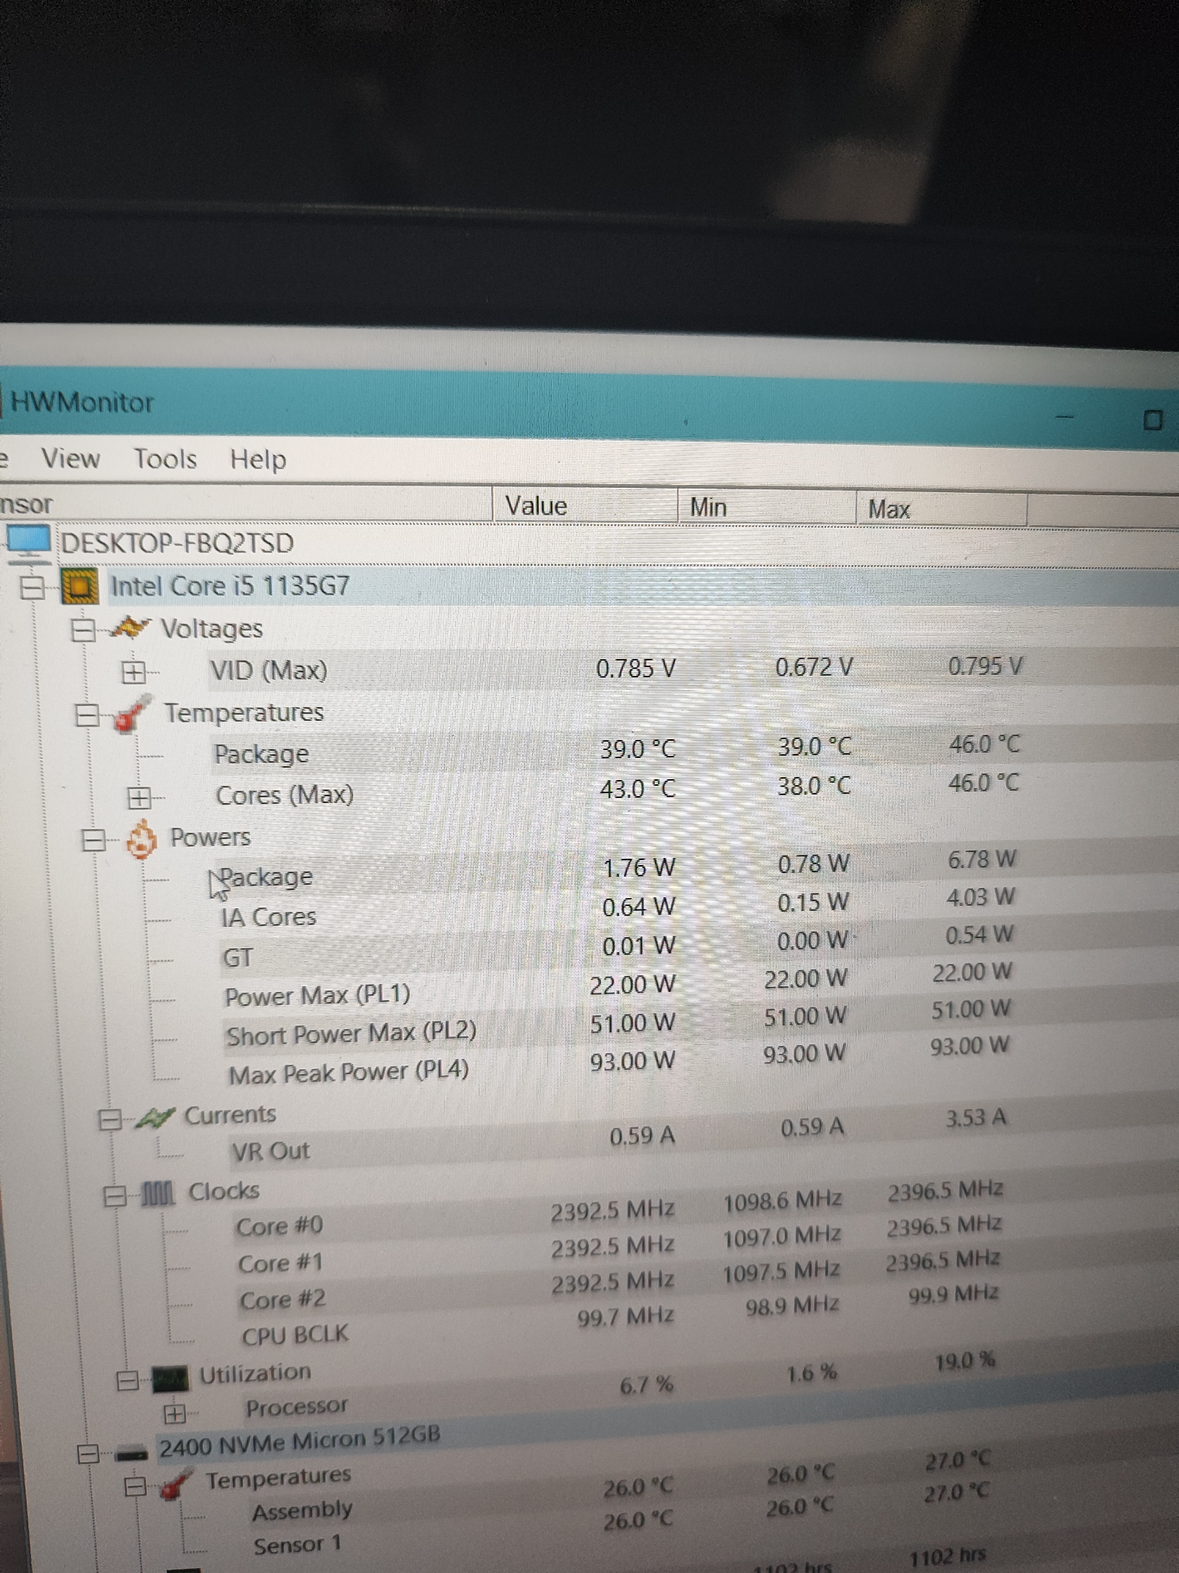Image resolution: width=1179 pixels, height=1573 pixels.
Task: Collapse the Intel Core i5 1135G7 node
Action: click(31, 587)
